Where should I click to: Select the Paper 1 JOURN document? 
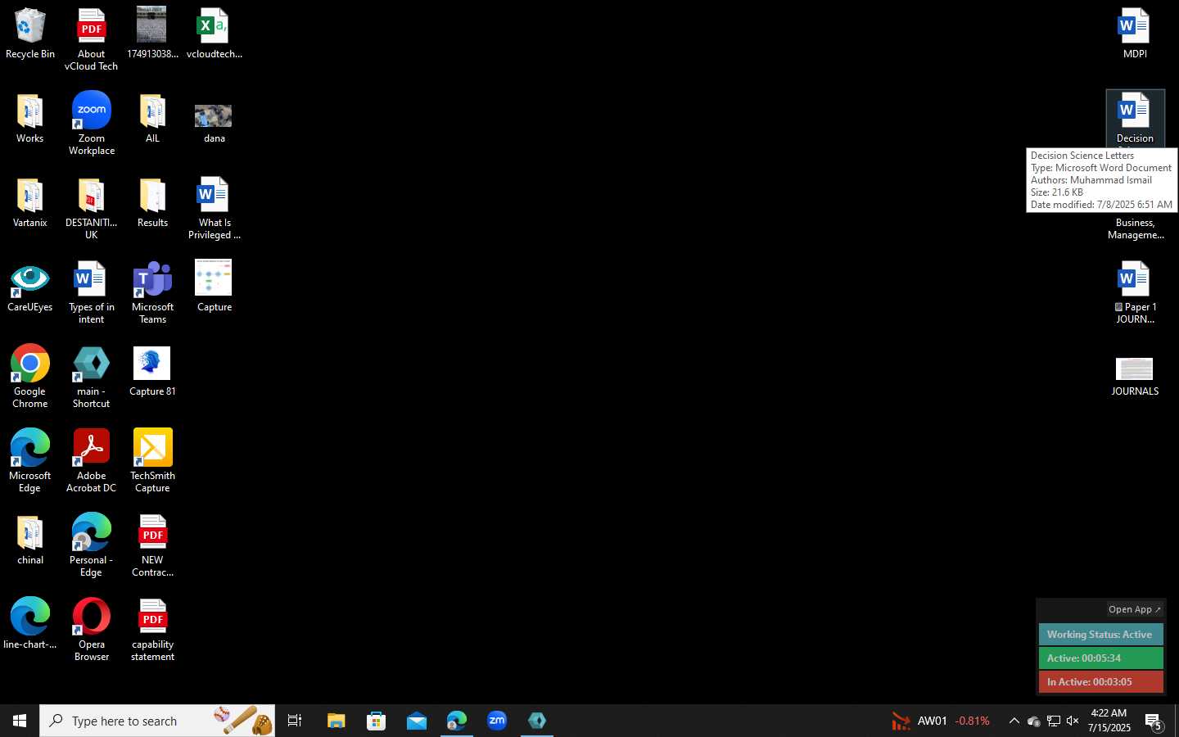point(1135,293)
